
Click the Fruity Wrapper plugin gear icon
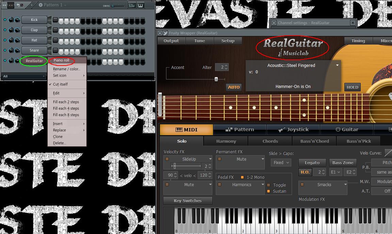click(165, 33)
